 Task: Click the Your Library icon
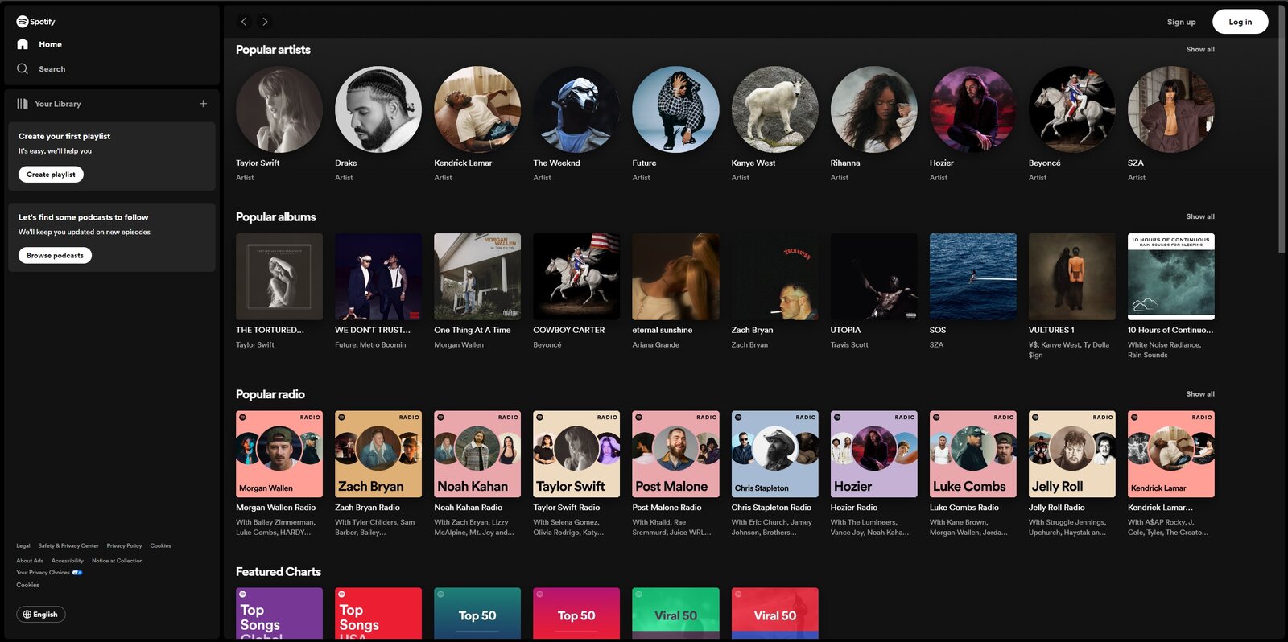point(23,104)
